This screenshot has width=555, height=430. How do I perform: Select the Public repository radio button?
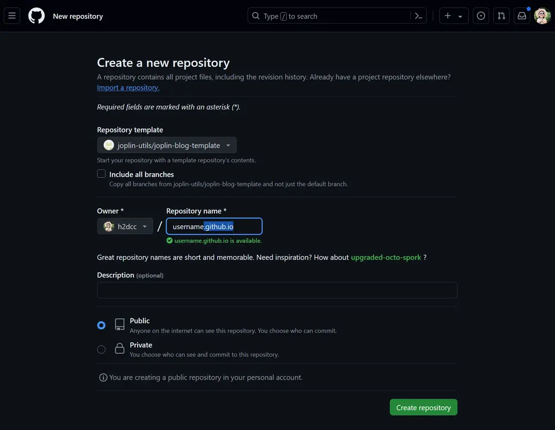pyautogui.click(x=101, y=325)
